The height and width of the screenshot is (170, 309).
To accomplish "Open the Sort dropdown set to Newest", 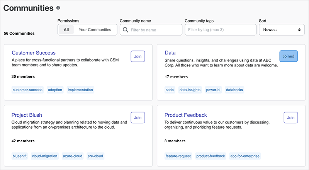I will point(282,30).
